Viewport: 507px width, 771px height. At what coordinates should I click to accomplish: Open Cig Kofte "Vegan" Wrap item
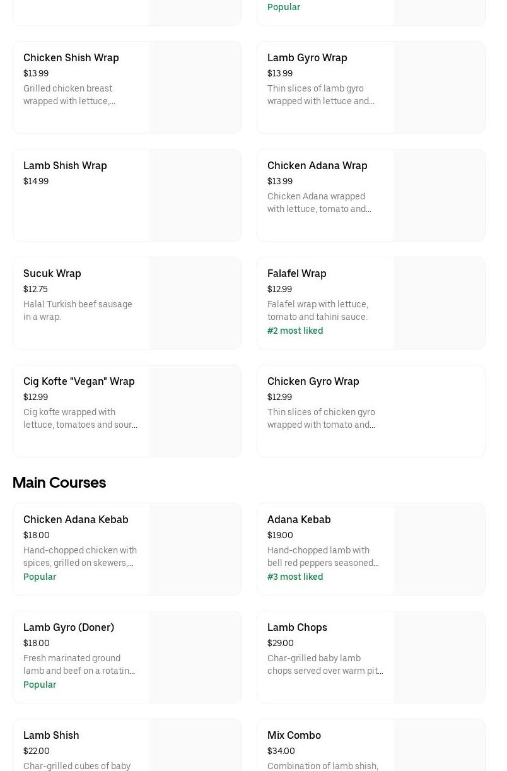tap(79, 382)
